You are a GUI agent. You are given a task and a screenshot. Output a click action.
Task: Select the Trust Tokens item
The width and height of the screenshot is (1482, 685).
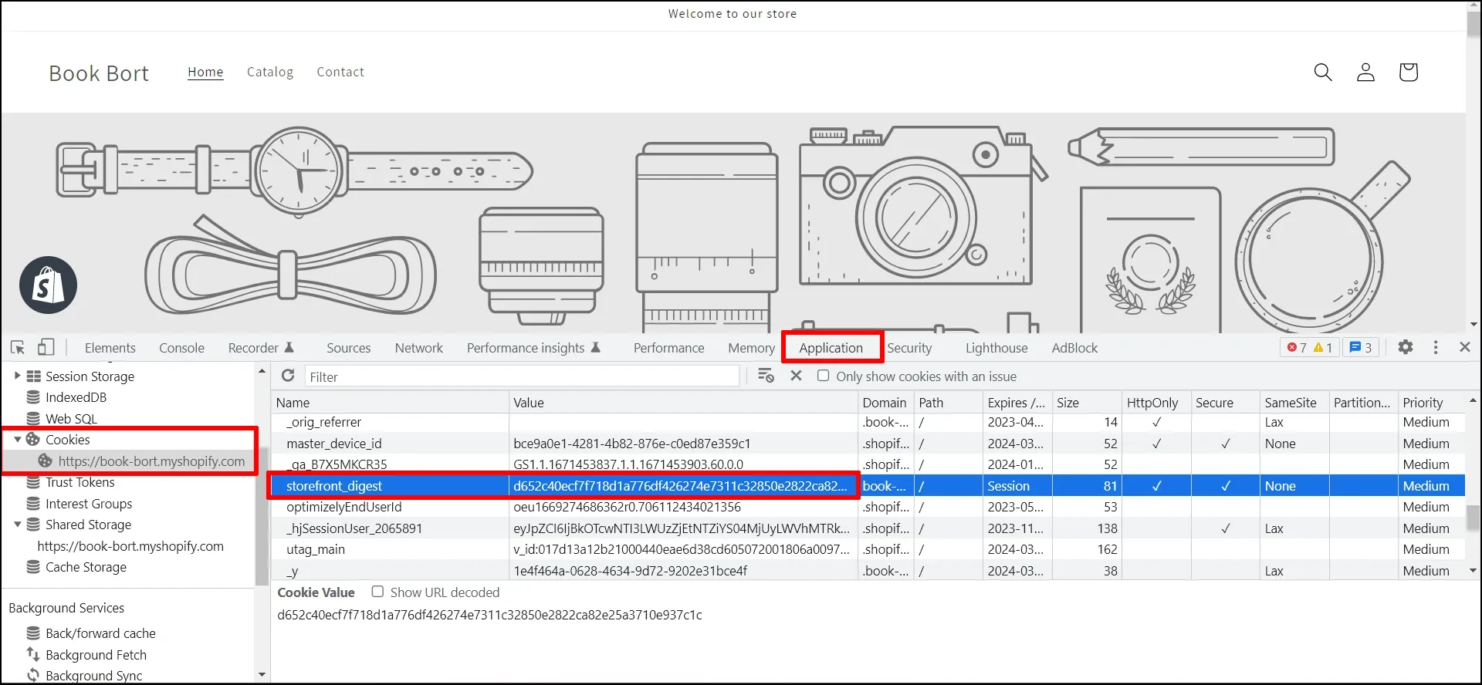(80, 483)
